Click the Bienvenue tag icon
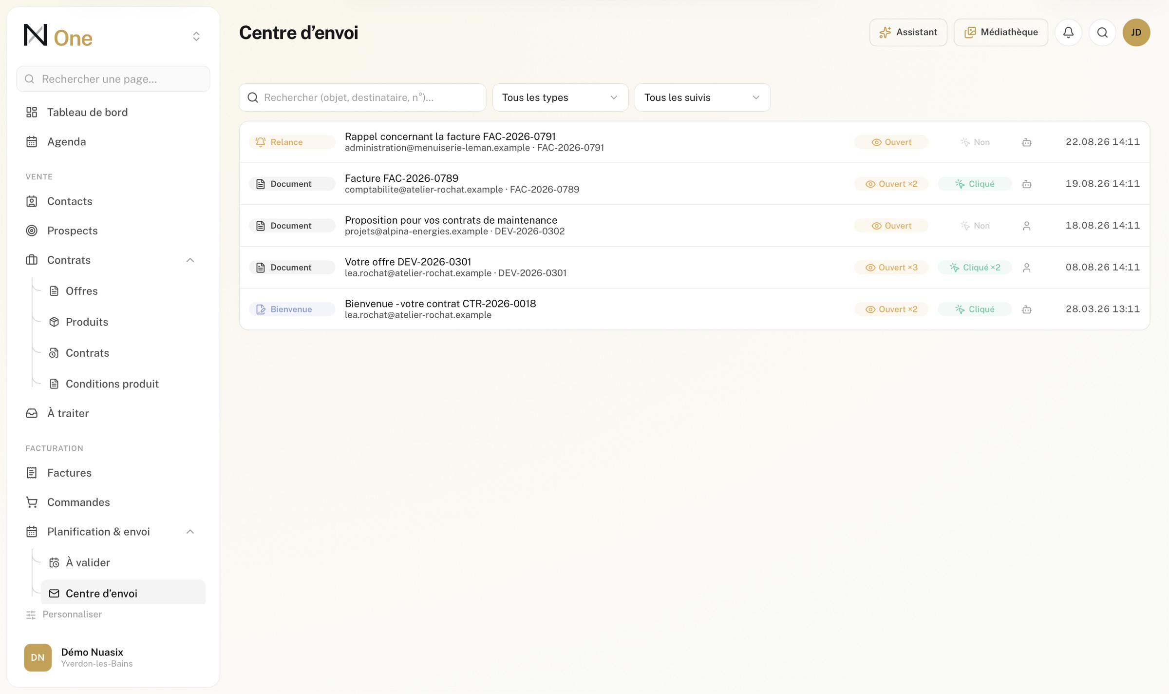The height and width of the screenshot is (694, 1169). [x=261, y=309]
